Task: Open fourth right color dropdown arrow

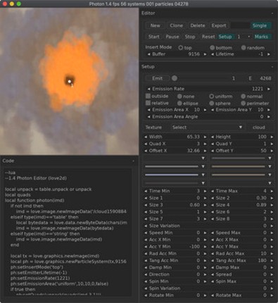Action: (270, 183)
